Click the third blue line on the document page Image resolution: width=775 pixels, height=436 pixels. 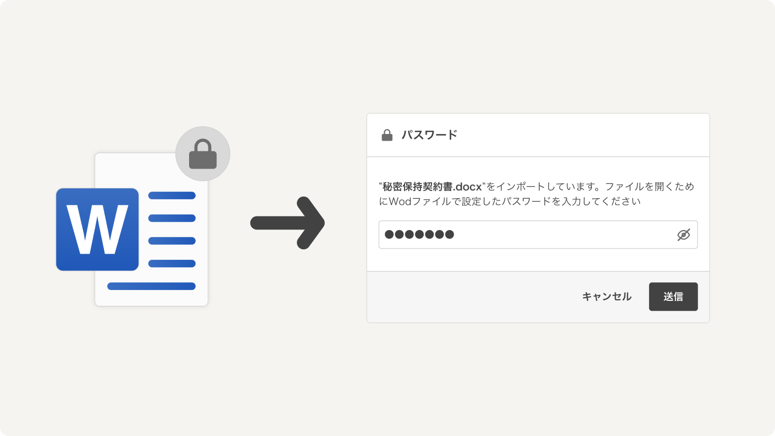click(x=172, y=241)
